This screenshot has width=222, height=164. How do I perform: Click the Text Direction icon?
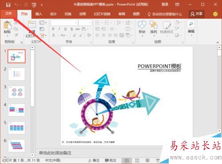[x=127, y=23]
